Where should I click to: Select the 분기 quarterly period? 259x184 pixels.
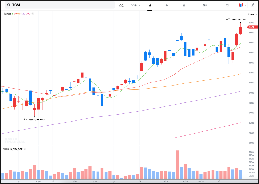(206, 5)
